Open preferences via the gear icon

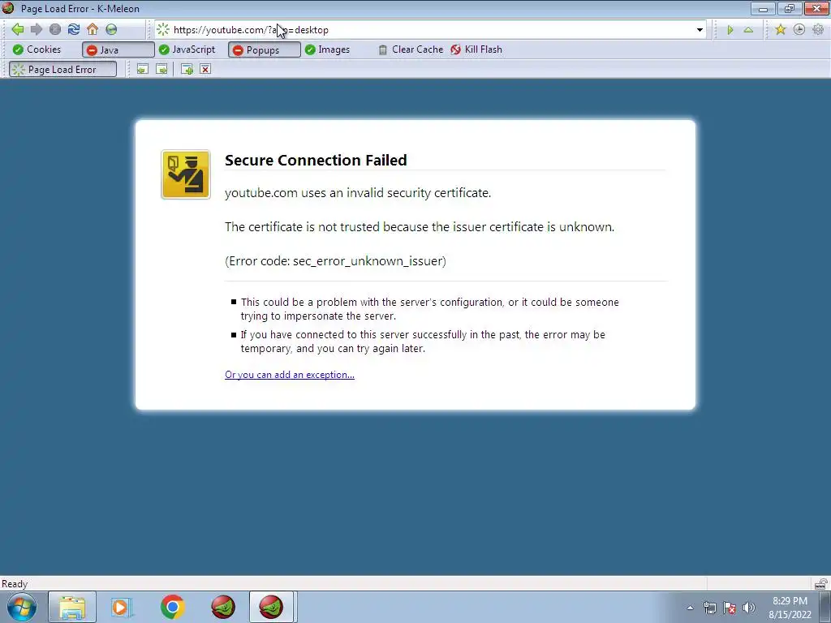(x=818, y=30)
